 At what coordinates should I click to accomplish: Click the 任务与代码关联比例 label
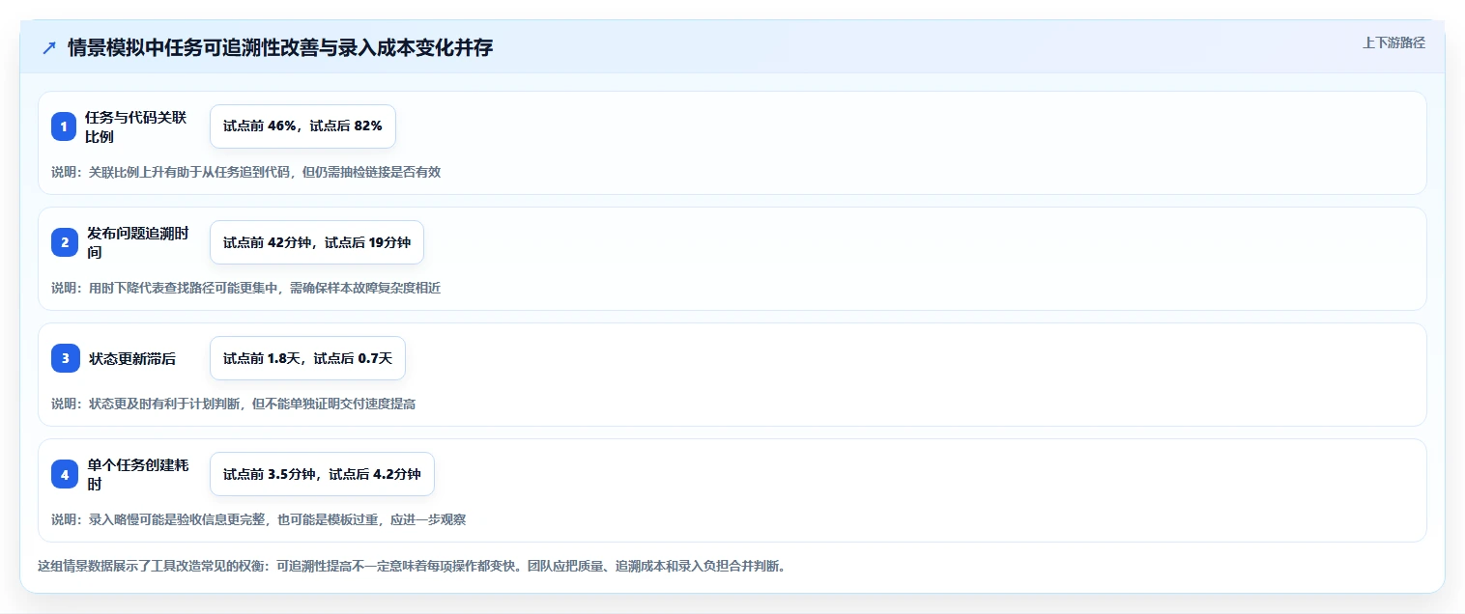click(135, 126)
